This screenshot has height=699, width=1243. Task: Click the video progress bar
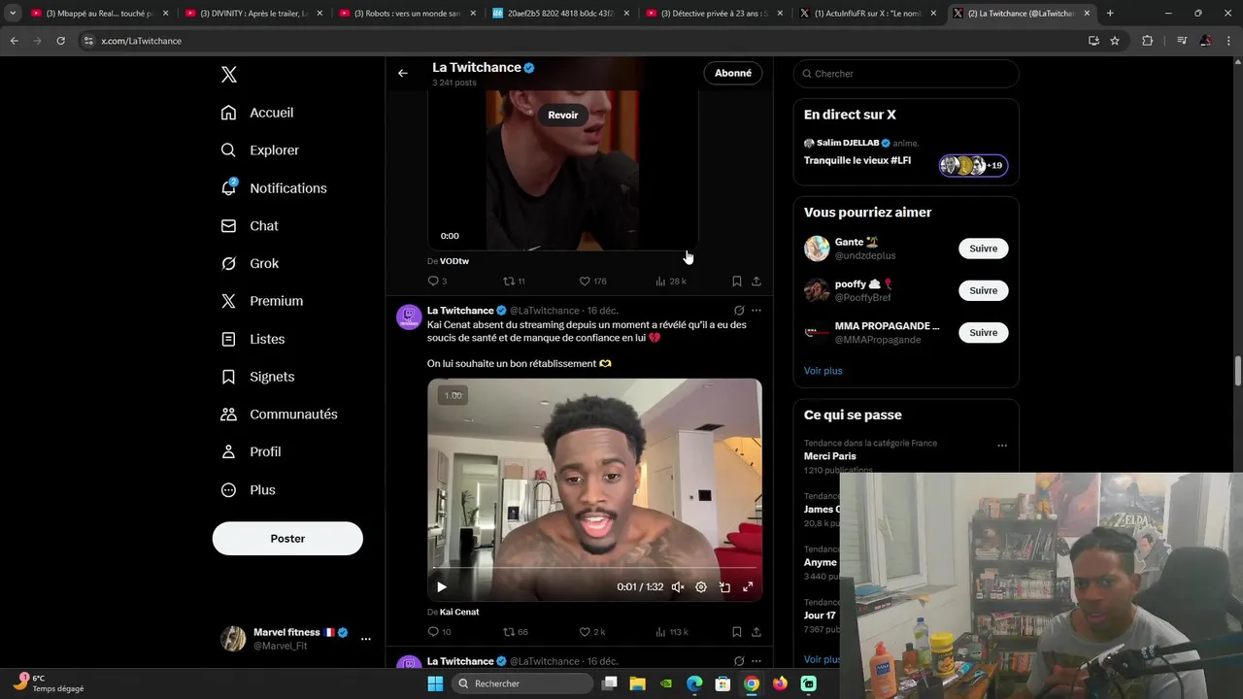pyautogui.click(x=594, y=568)
